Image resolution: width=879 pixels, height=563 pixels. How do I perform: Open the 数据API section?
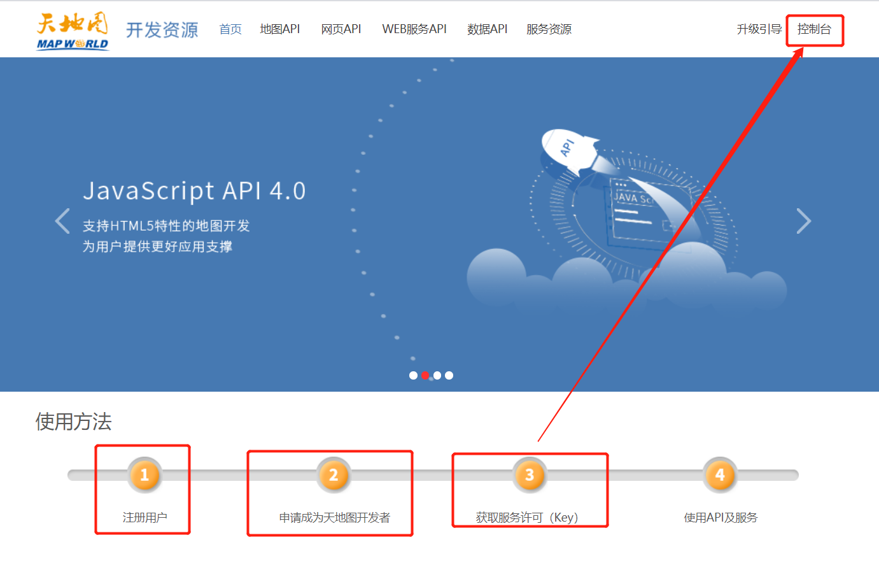[x=488, y=29]
